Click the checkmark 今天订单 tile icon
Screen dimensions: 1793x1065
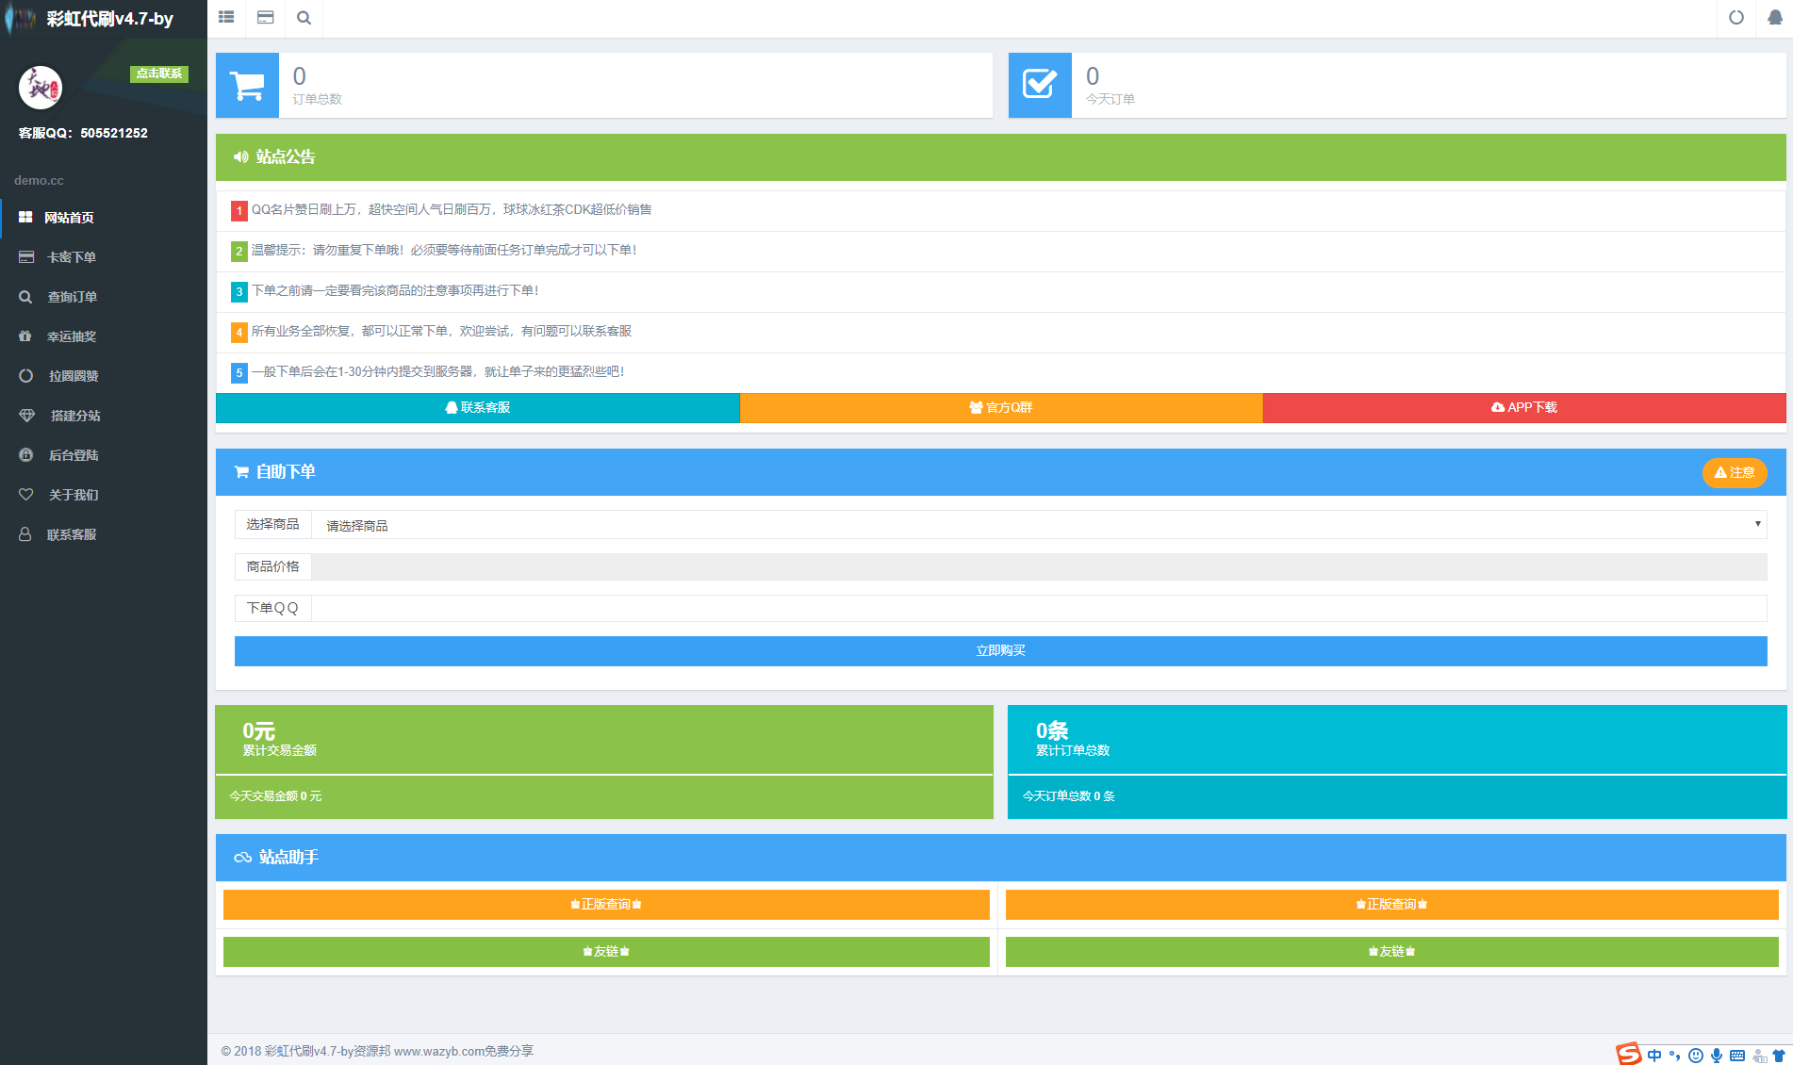(x=1040, y=85)
